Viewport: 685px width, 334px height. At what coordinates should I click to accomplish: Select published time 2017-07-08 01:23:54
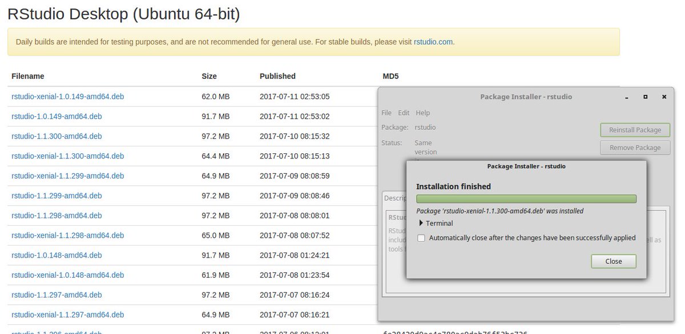tap(295, 275)
